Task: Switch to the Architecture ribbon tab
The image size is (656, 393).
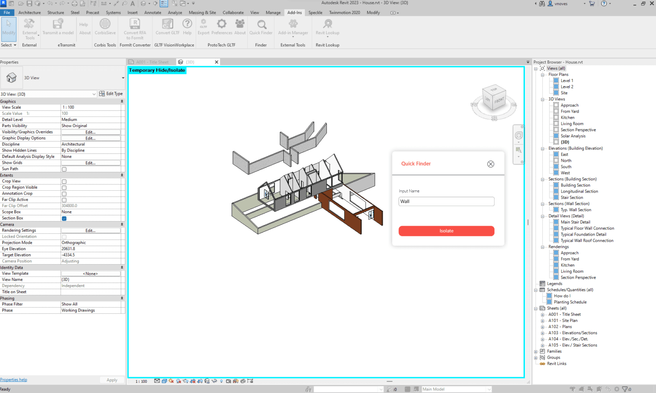Action: [29, 12]
